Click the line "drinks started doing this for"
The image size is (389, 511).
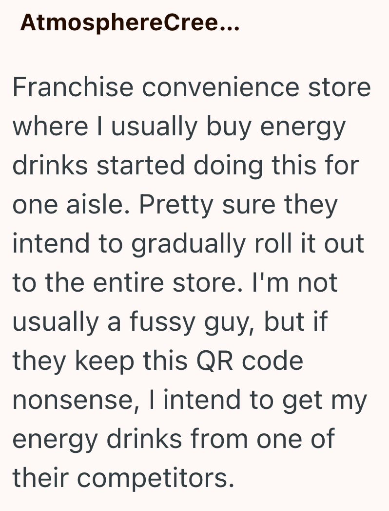(x=185, y=166)
